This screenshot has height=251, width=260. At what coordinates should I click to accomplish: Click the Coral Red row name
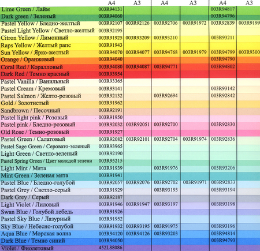click(x=32, y=67)
